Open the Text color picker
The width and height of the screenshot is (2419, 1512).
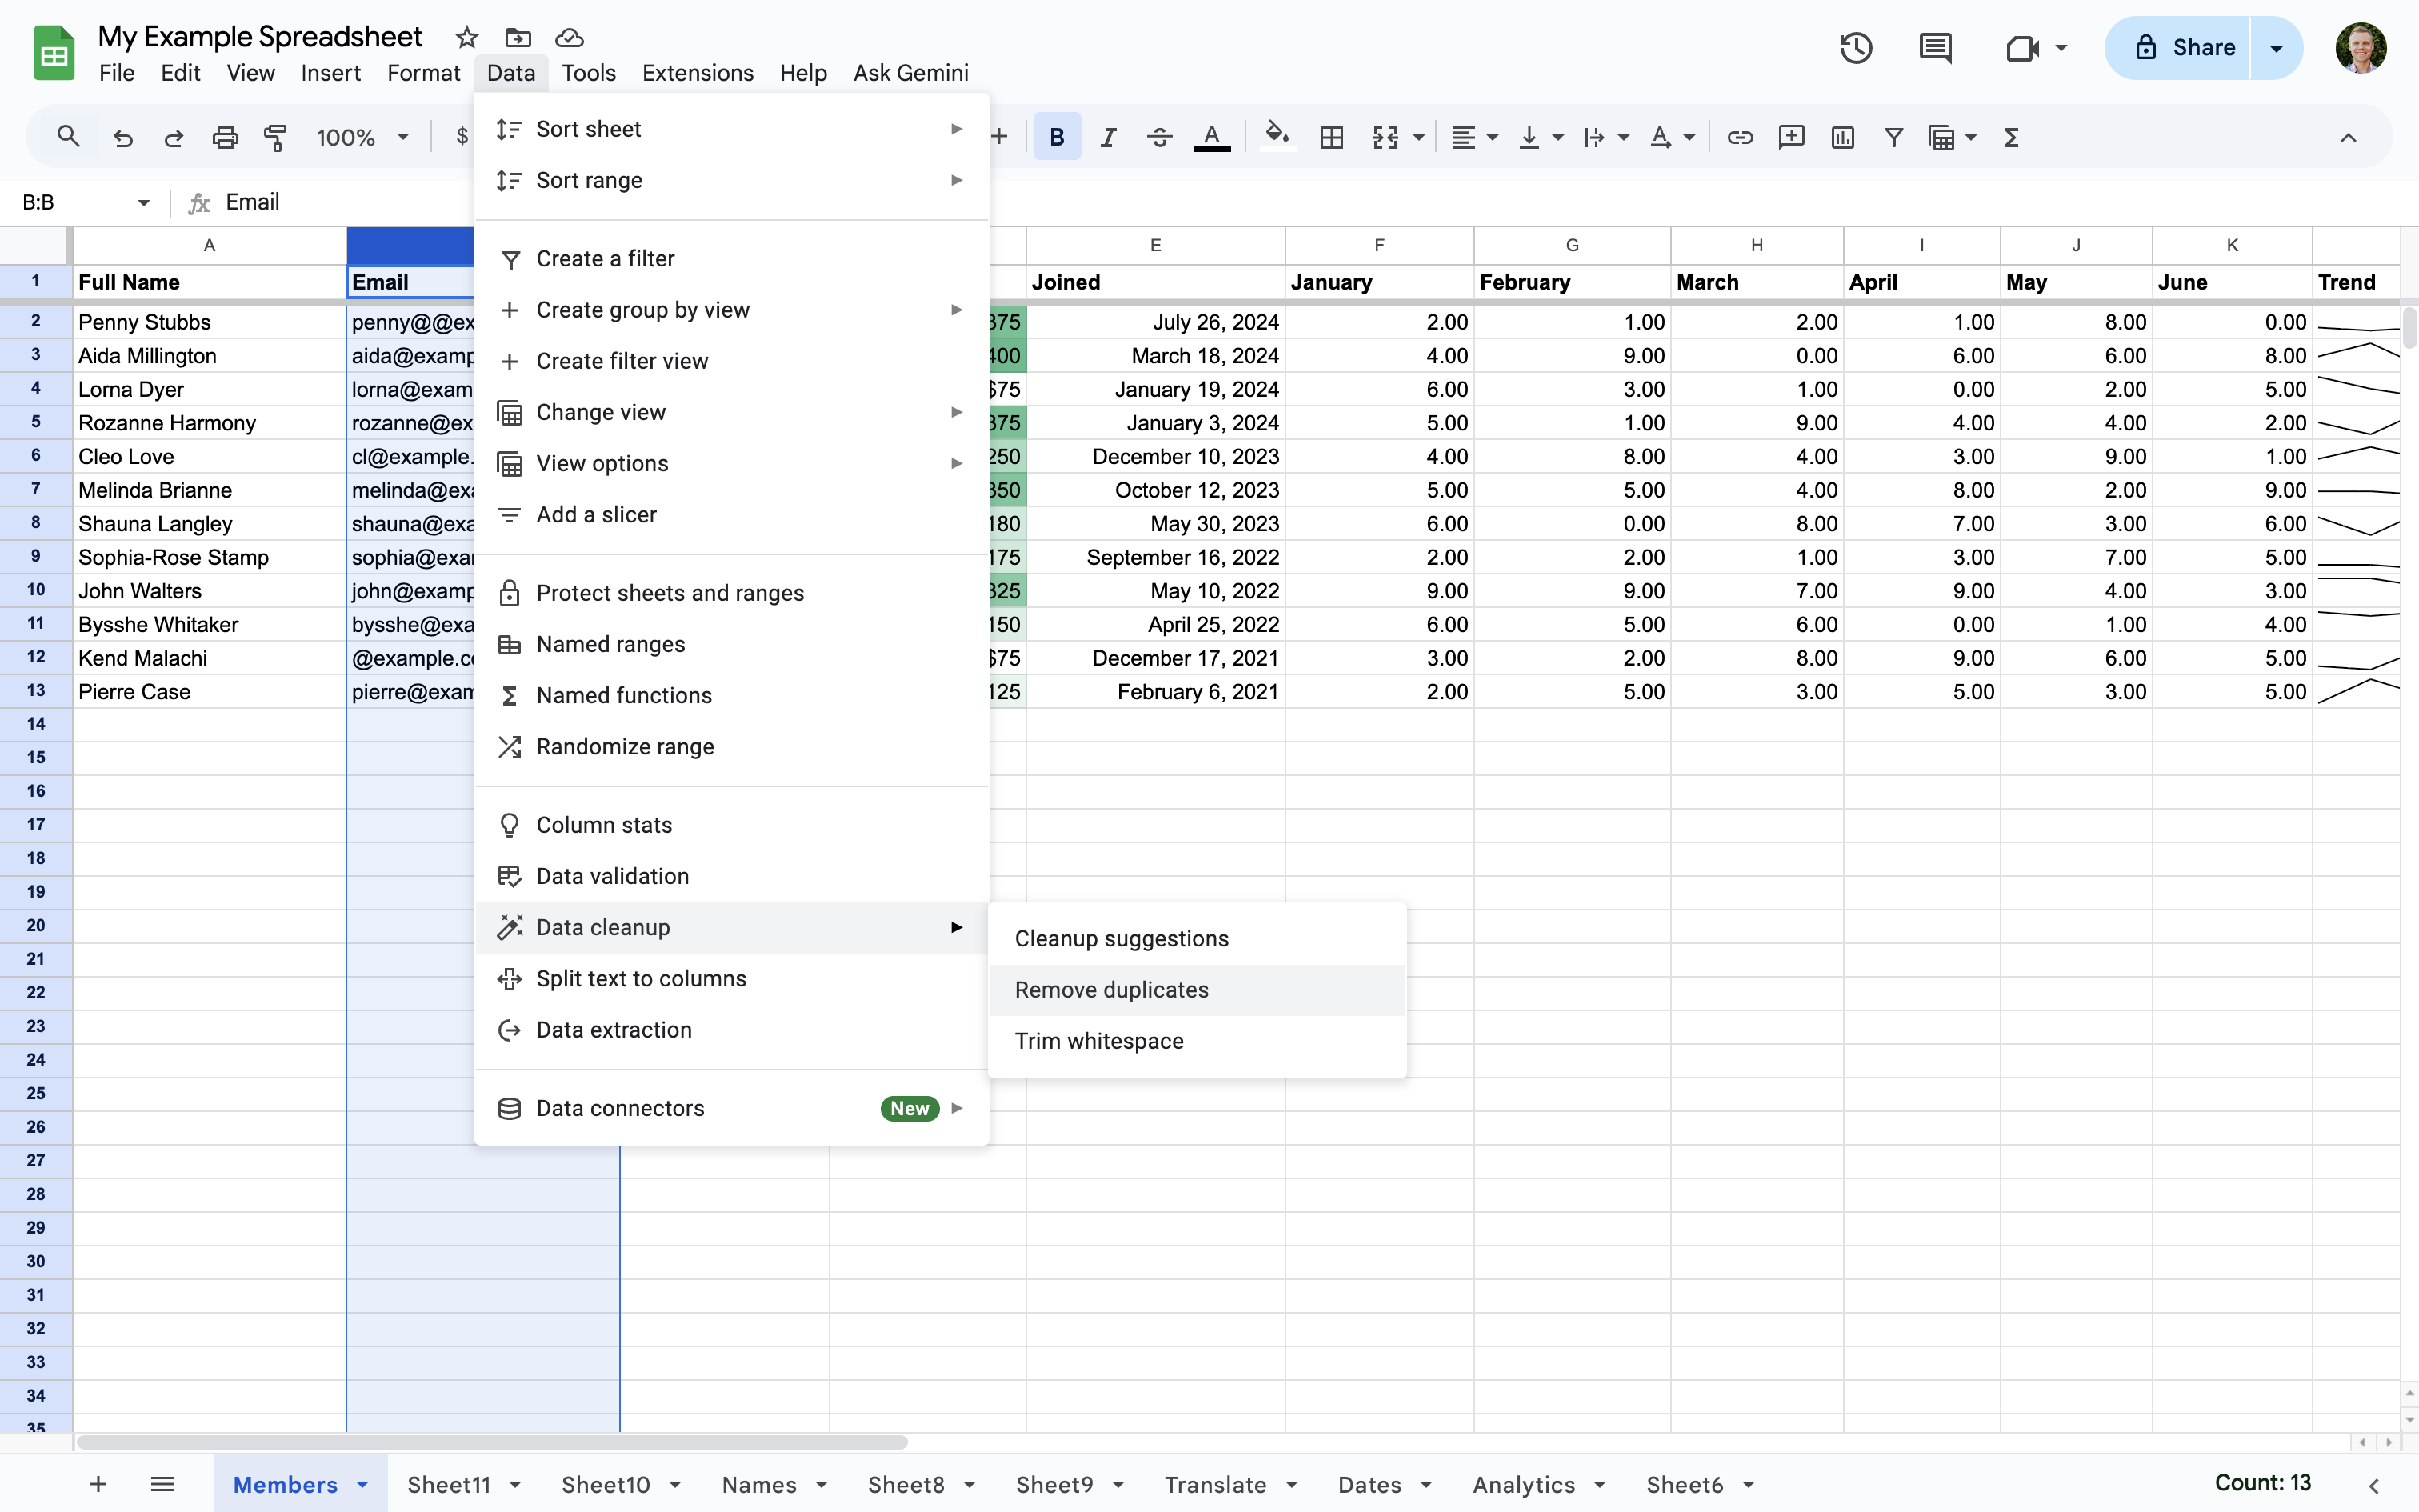tap(1210, 137)
